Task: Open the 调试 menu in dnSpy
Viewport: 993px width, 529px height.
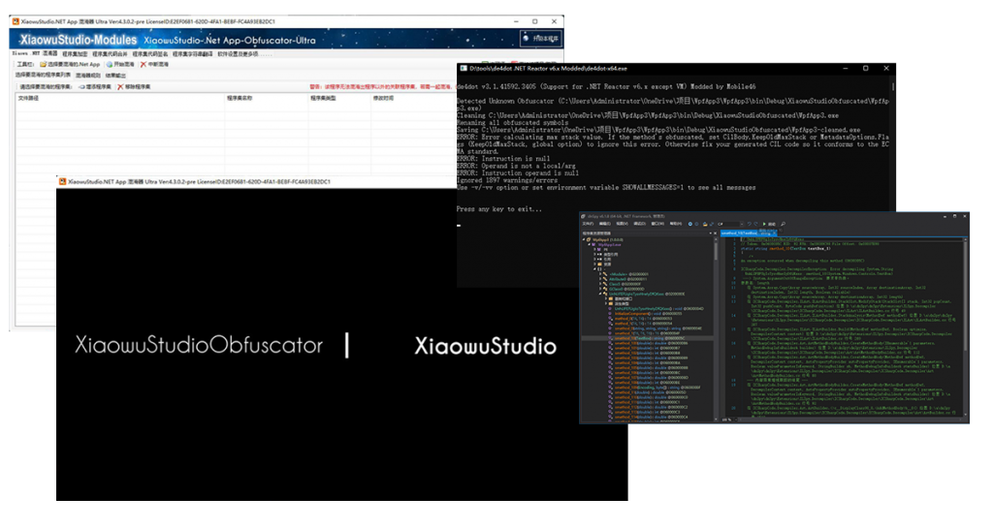Action: point(640,224)
